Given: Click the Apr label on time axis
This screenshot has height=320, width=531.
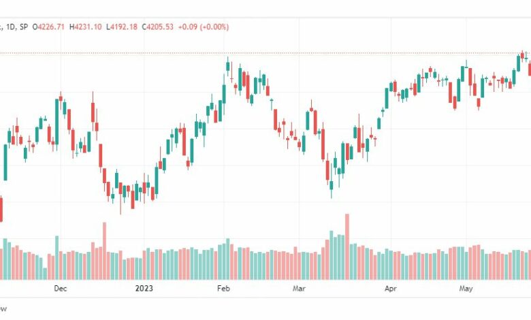Looking at the screenshot, I should (391, 289).
